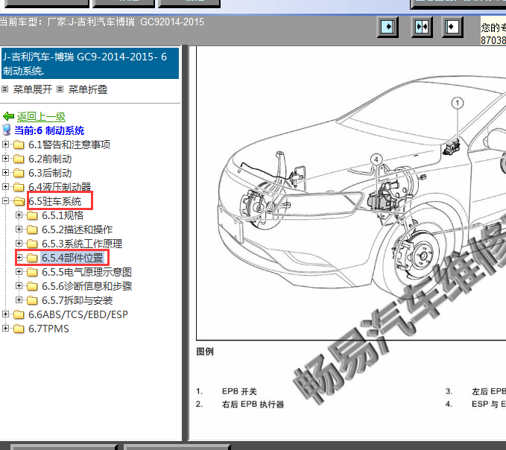506x450 pixels.
Task: Click the blue header J-吉利汽车-博瑞 GC9 title
Action: (90, 63)
